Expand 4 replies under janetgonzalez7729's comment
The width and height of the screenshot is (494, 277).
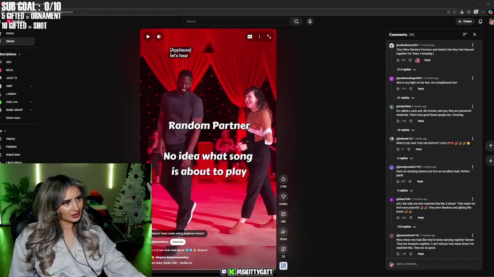[405, 190]
